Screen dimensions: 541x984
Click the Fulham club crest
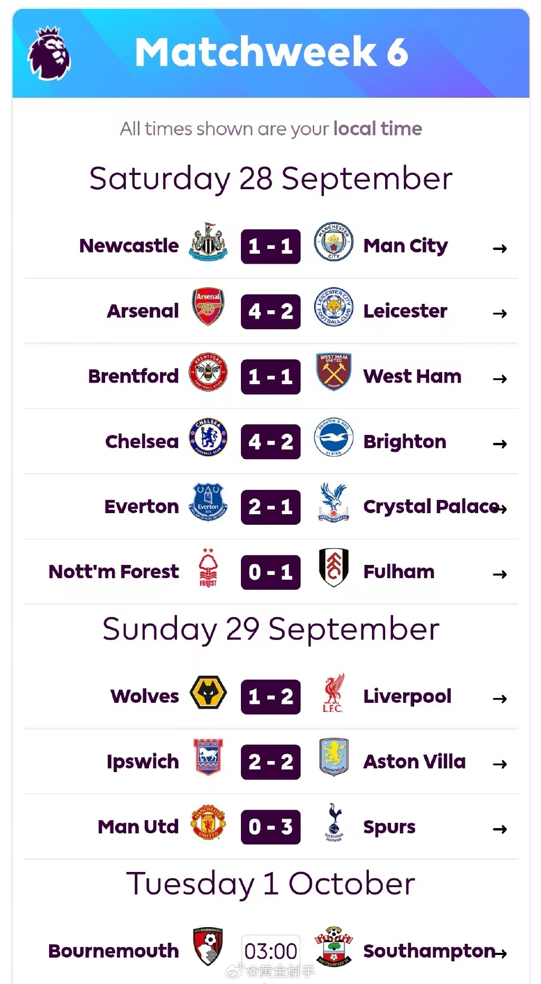coord(333,568)
